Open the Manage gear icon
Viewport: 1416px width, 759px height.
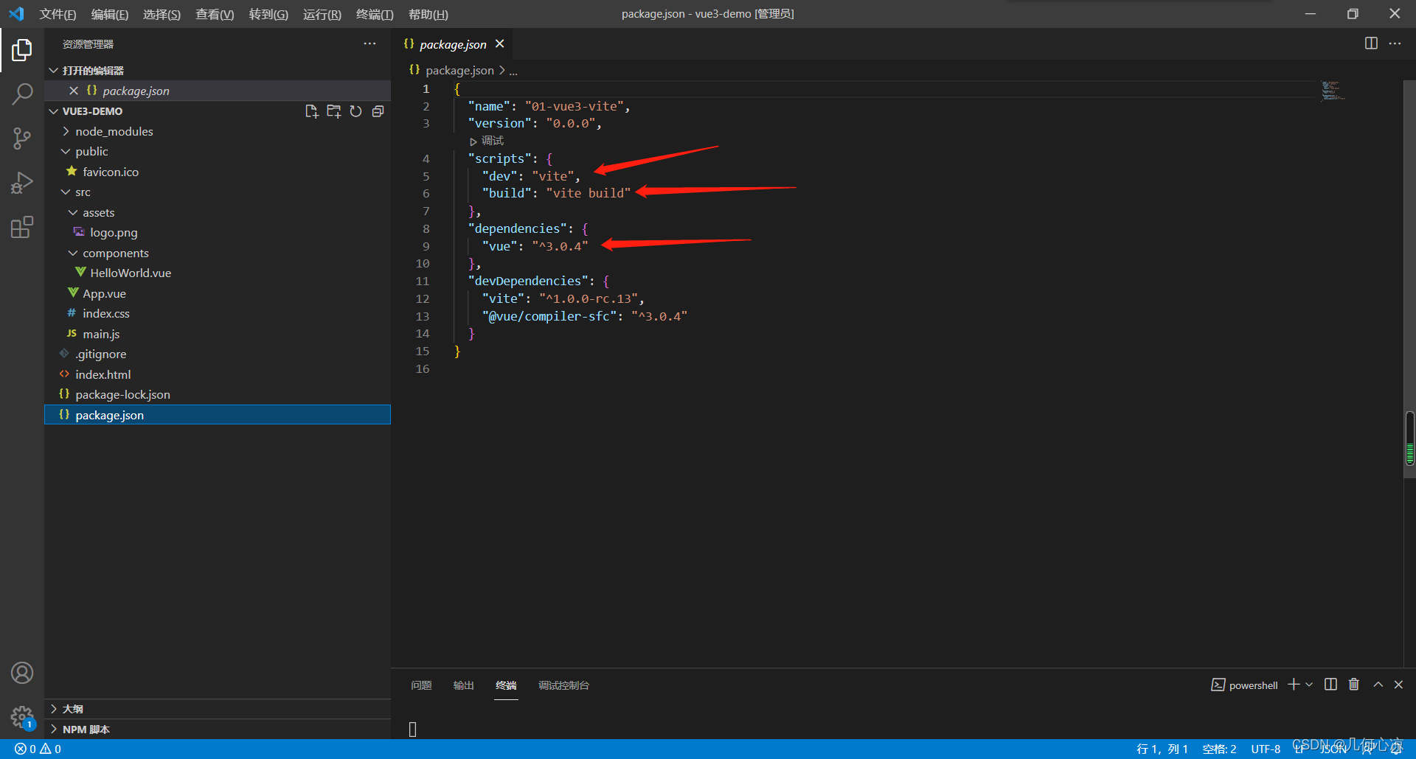pyautogui.click(x=22, y=716)
